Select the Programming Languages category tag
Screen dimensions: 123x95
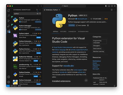click(x=100, y=42)
